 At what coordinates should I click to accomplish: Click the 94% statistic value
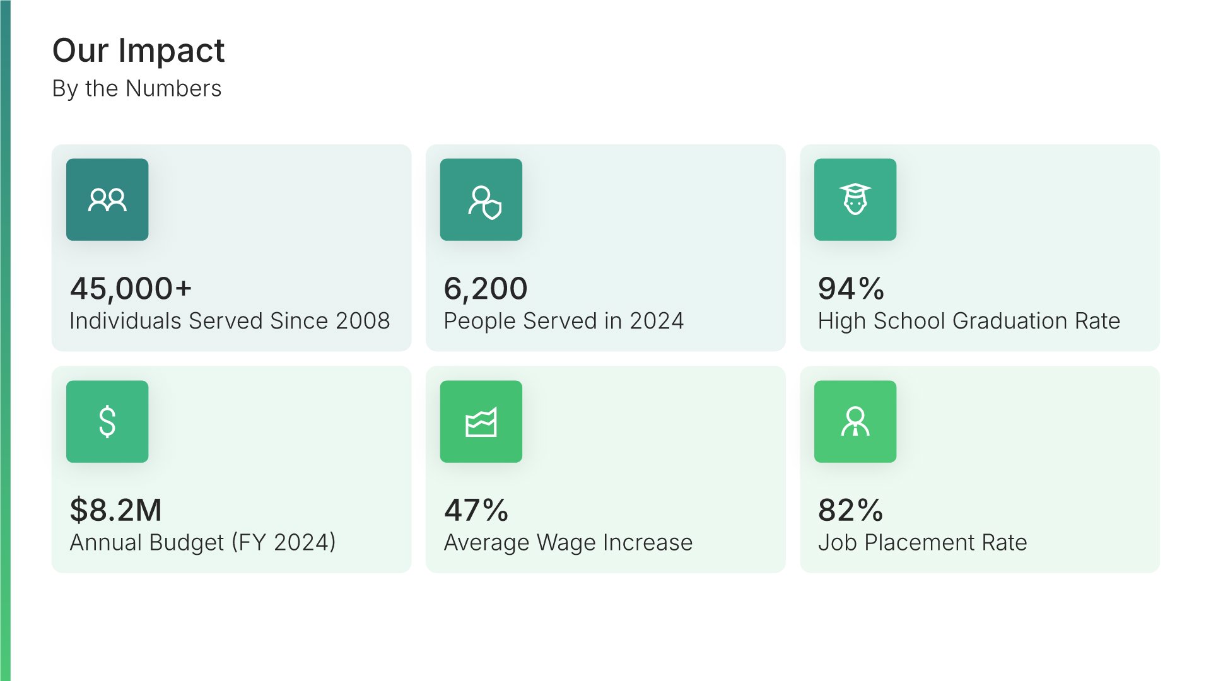(x=851, y=289)
